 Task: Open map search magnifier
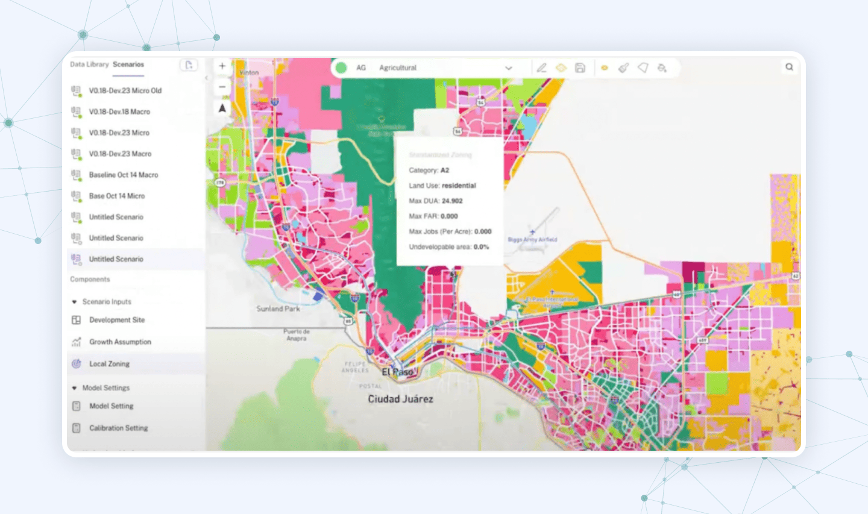point(789,67)
